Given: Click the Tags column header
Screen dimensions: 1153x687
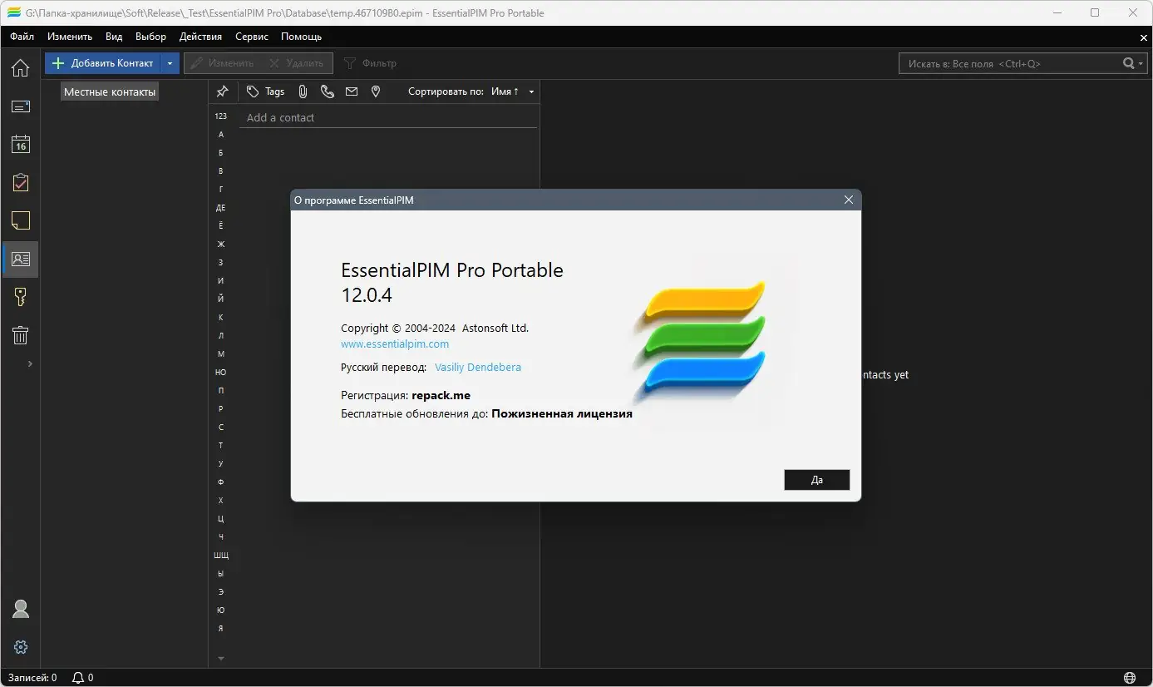Looking at the screenshot, I should [x=266, y=91].
